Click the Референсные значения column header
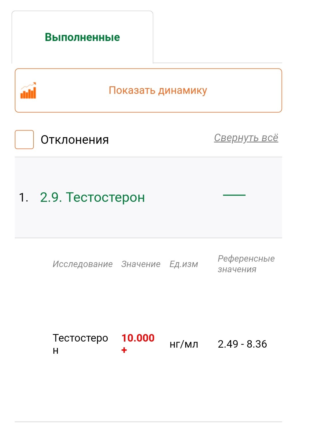The width and height of the screenshot is (312, 423). [246, 264]
